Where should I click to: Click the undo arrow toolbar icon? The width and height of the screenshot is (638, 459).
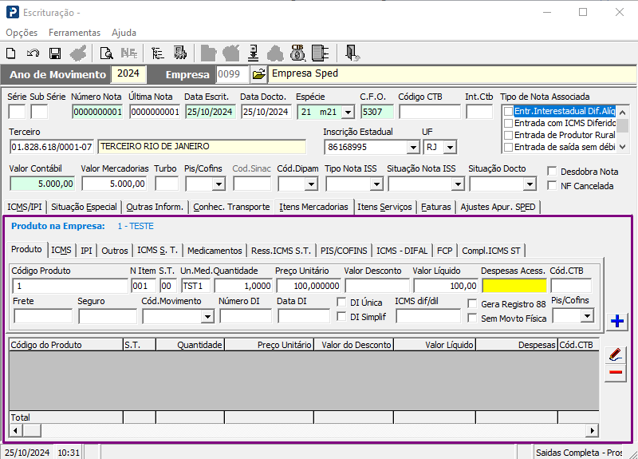coord(33,53)
